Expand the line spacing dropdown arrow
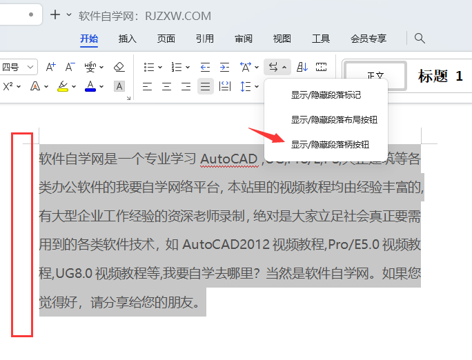 pos(257,87)
